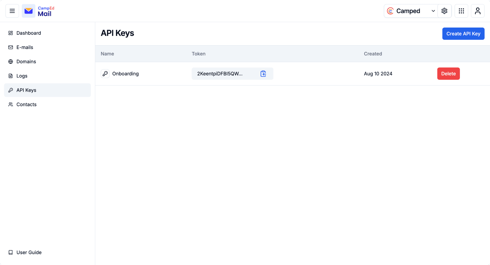Click the Name column header
Image resolution: width=490 pixels, height=265 pixels.
107,54
